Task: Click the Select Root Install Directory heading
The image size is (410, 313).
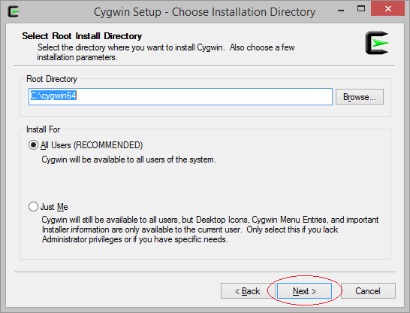Action: click(82, 36)
